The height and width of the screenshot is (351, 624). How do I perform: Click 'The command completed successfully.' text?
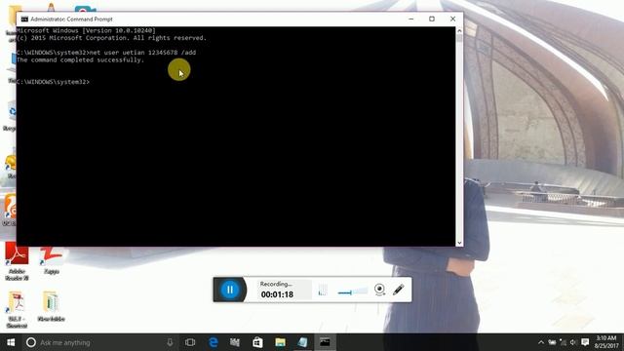[x=80, y=59]
